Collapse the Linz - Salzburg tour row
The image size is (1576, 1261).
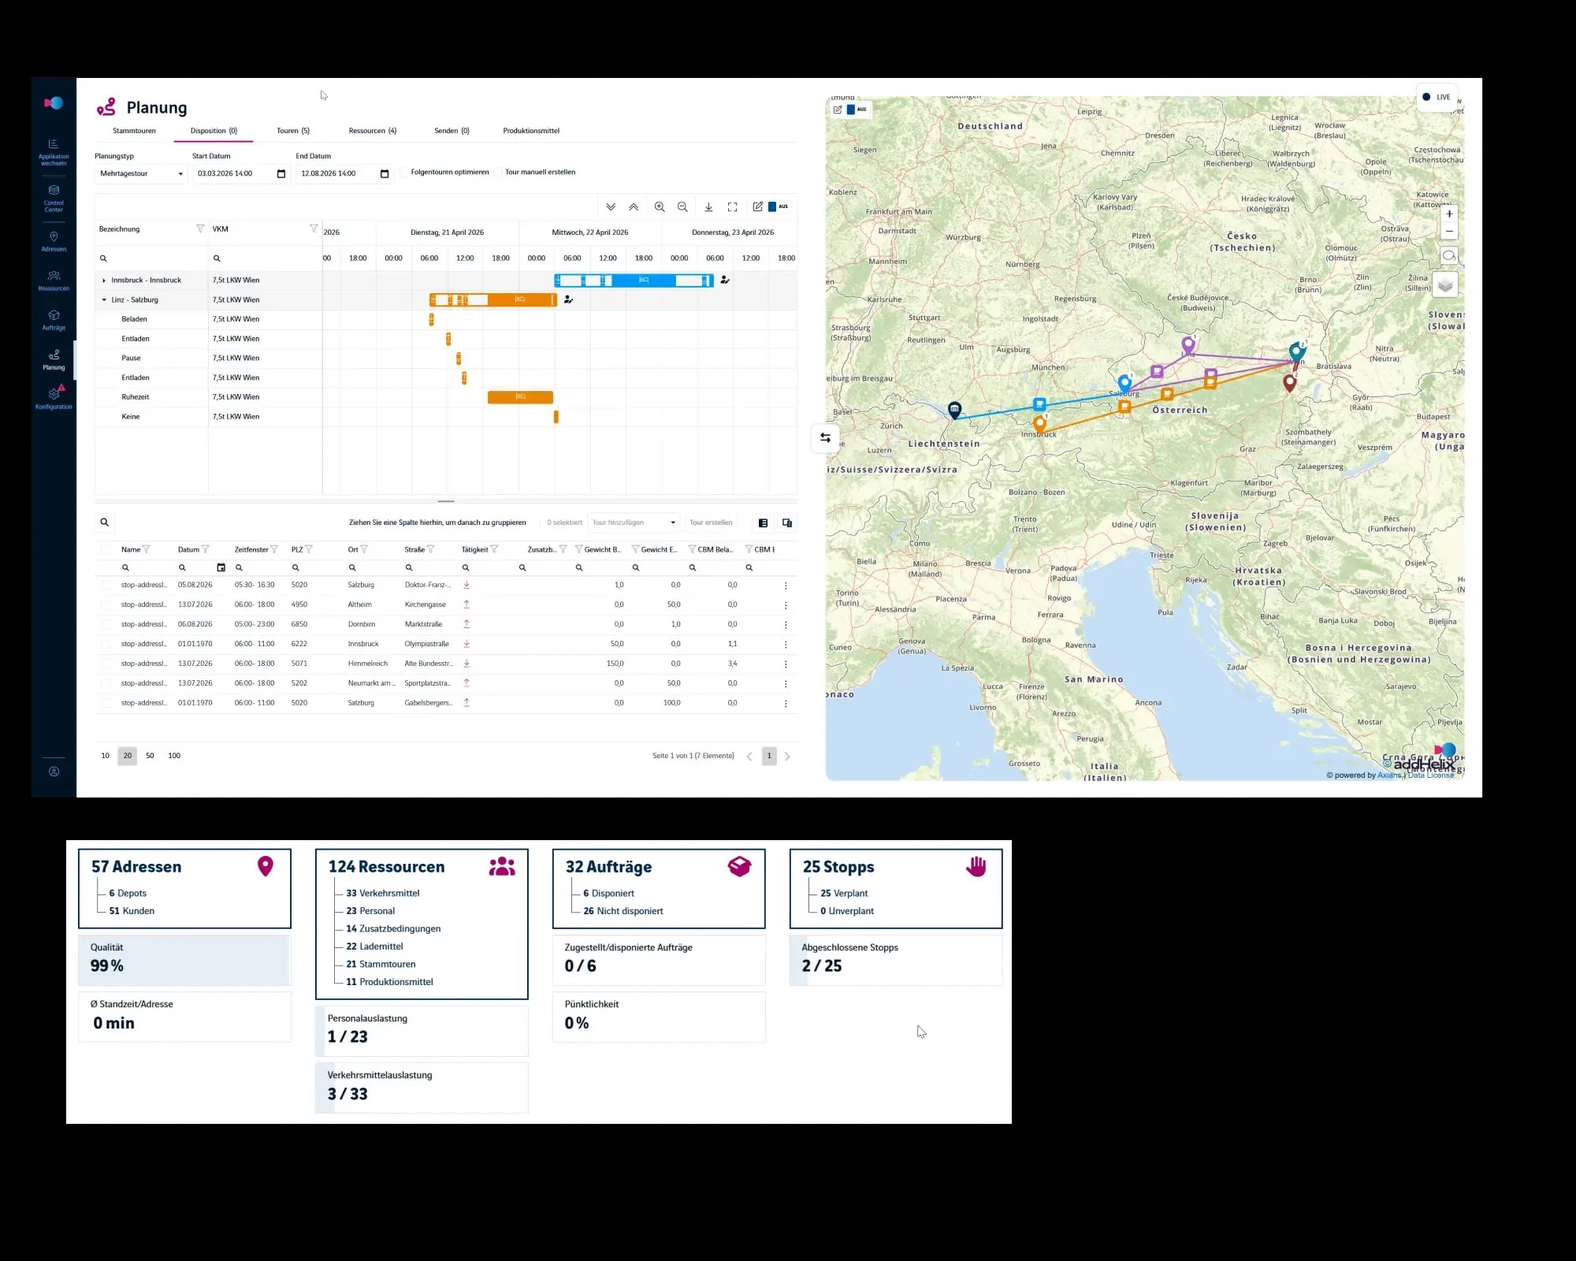[x=104, y=300]
